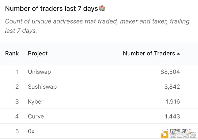198x140 pixels.
Task: Click the orange logo watermark at bottom right
Action: point(165,134)
